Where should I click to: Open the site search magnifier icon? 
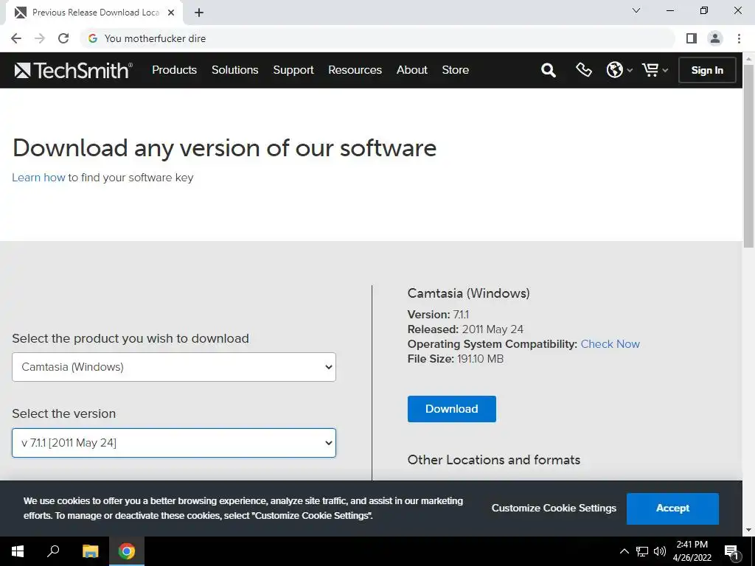click(548, 70)
